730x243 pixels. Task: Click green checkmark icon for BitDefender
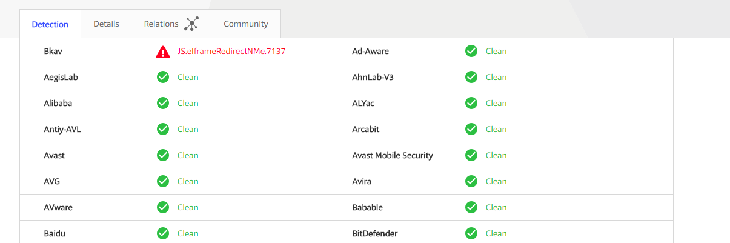[x=471, y=233]
